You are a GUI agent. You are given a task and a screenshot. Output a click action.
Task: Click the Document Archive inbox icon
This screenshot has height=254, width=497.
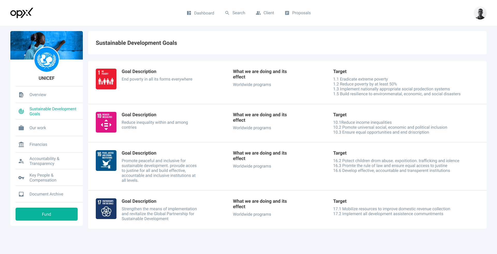click(21, 194)
